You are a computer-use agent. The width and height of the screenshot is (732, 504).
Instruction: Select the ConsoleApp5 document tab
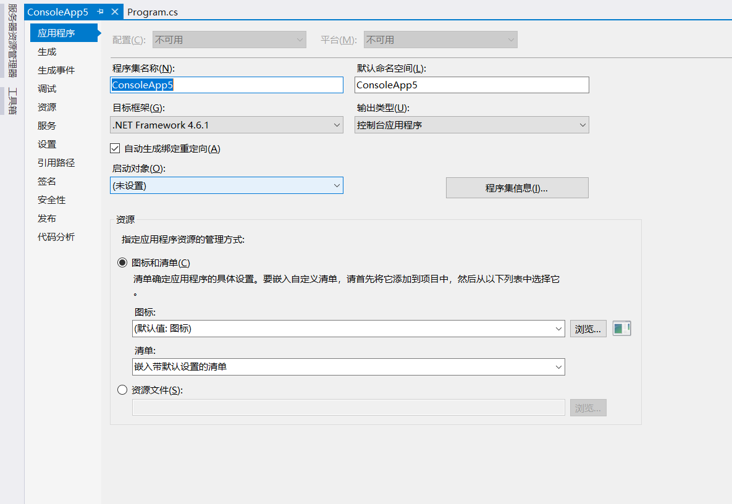(x=58, y=12)
